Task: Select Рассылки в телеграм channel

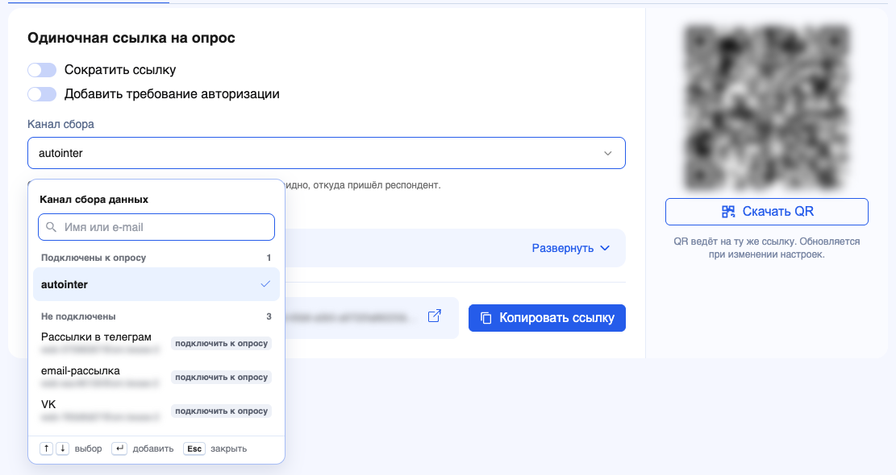Action: click(x=96, y=337)
